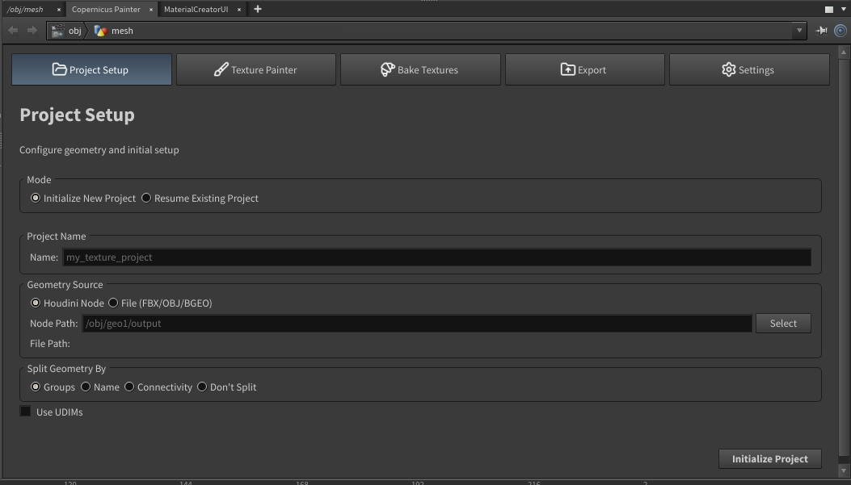The width and height of the screenshot is (851, 485).
Task: Expand the network path dropdown arrow
Action: pyautogui.click(x=799, y=31)
